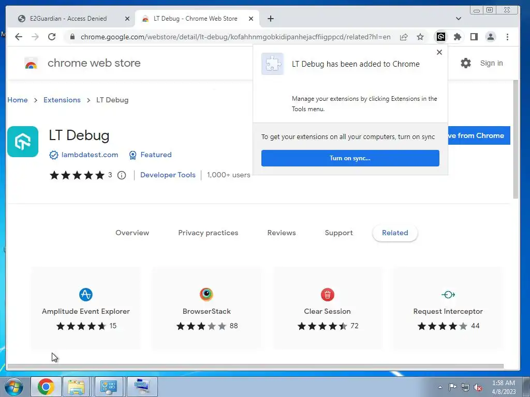Open the Support tab
This screenshot has width=530, height=397.
338,233
